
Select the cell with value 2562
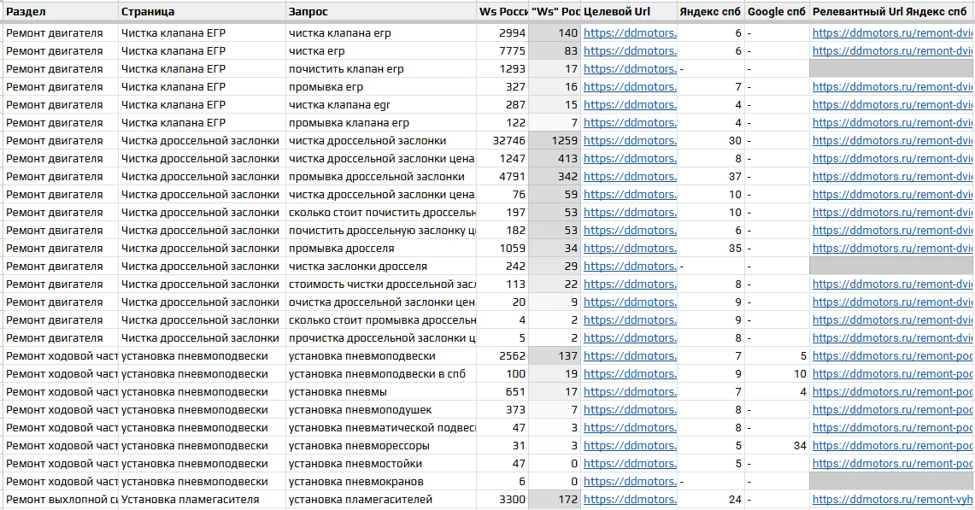(502, 355)
